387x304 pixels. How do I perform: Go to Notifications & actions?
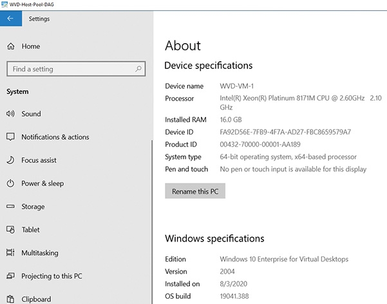tap(55, 137)
